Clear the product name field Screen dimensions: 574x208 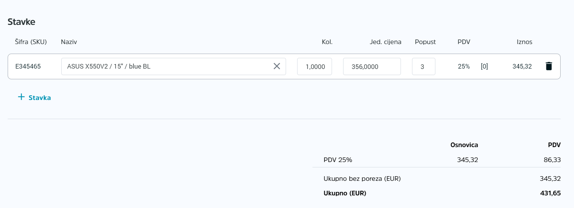pos(277,66)
